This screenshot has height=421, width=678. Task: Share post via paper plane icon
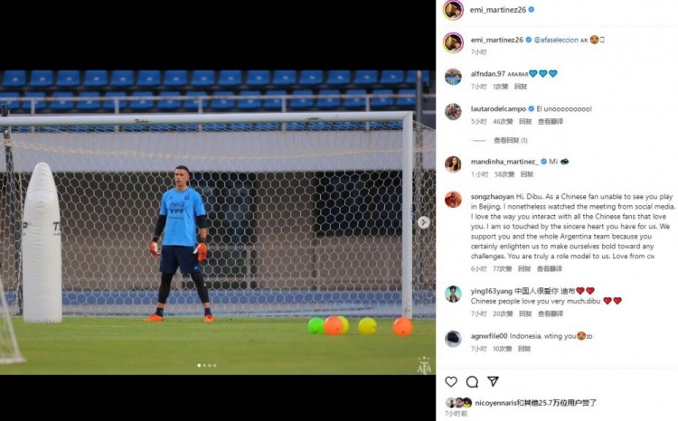point(493,381)
